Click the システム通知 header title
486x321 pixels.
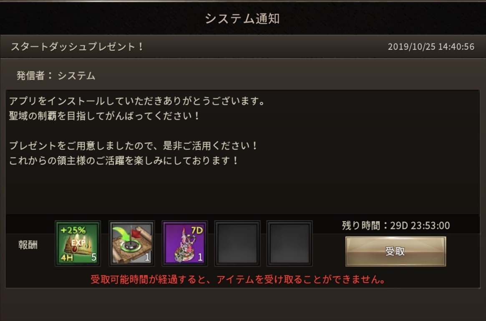tap(242, 19)
